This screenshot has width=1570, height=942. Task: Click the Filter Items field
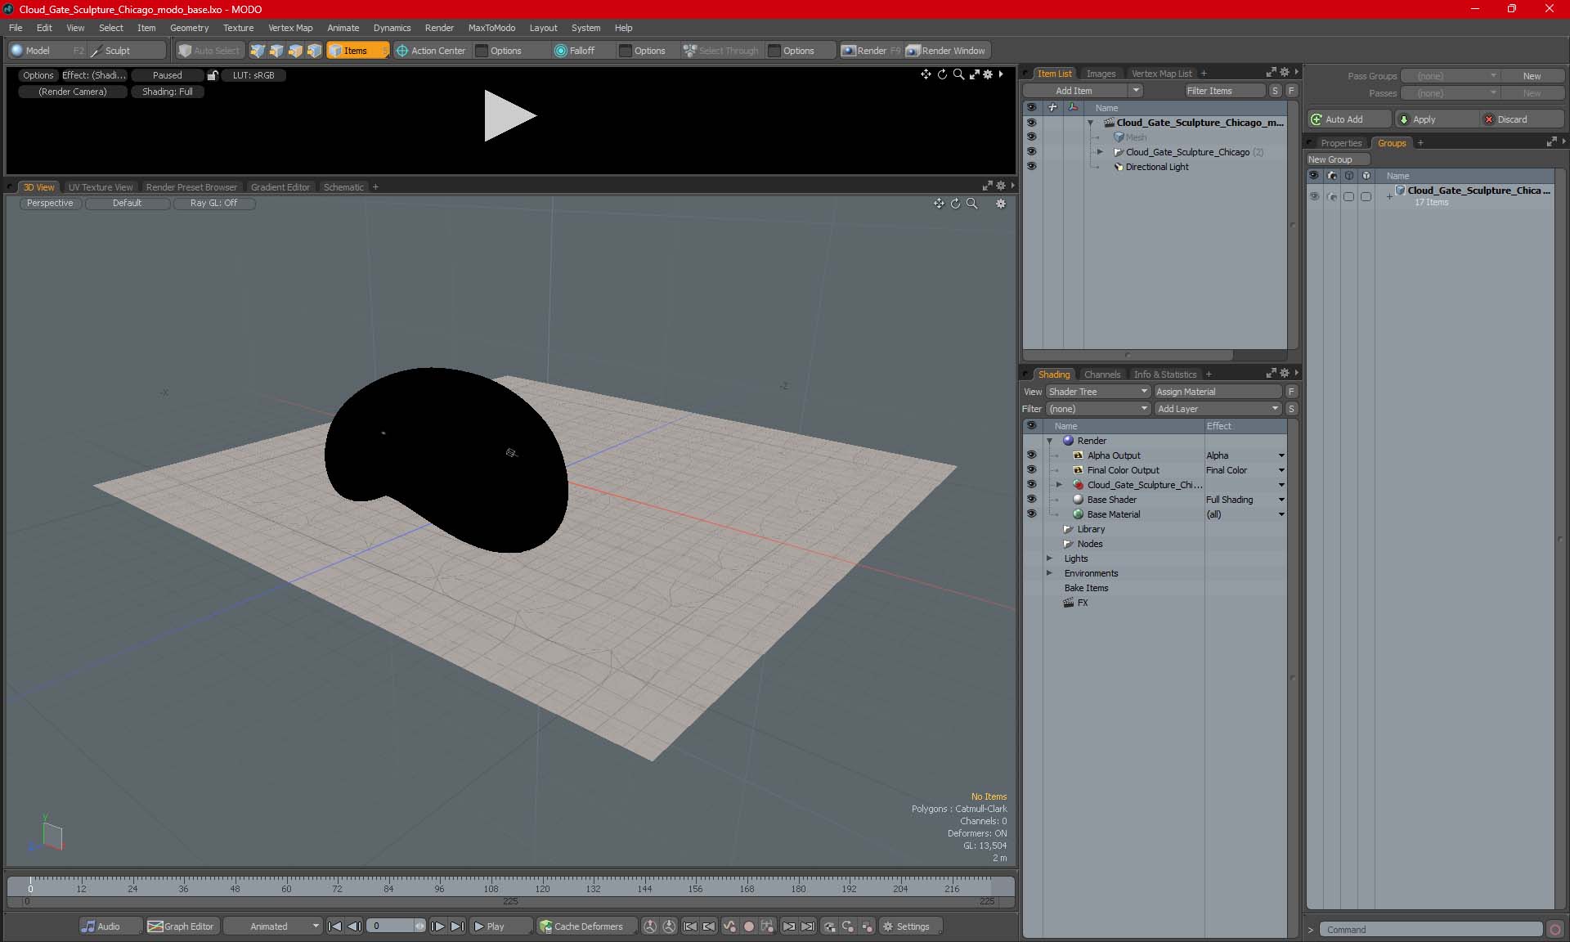(x=1225, y=91)
